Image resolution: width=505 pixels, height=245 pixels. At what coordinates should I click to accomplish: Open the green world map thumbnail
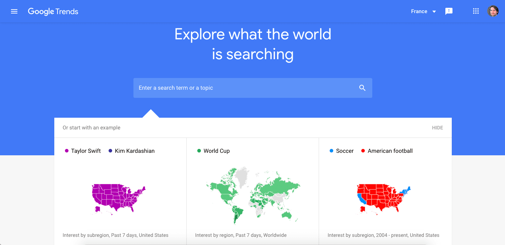tap(253, 196)
